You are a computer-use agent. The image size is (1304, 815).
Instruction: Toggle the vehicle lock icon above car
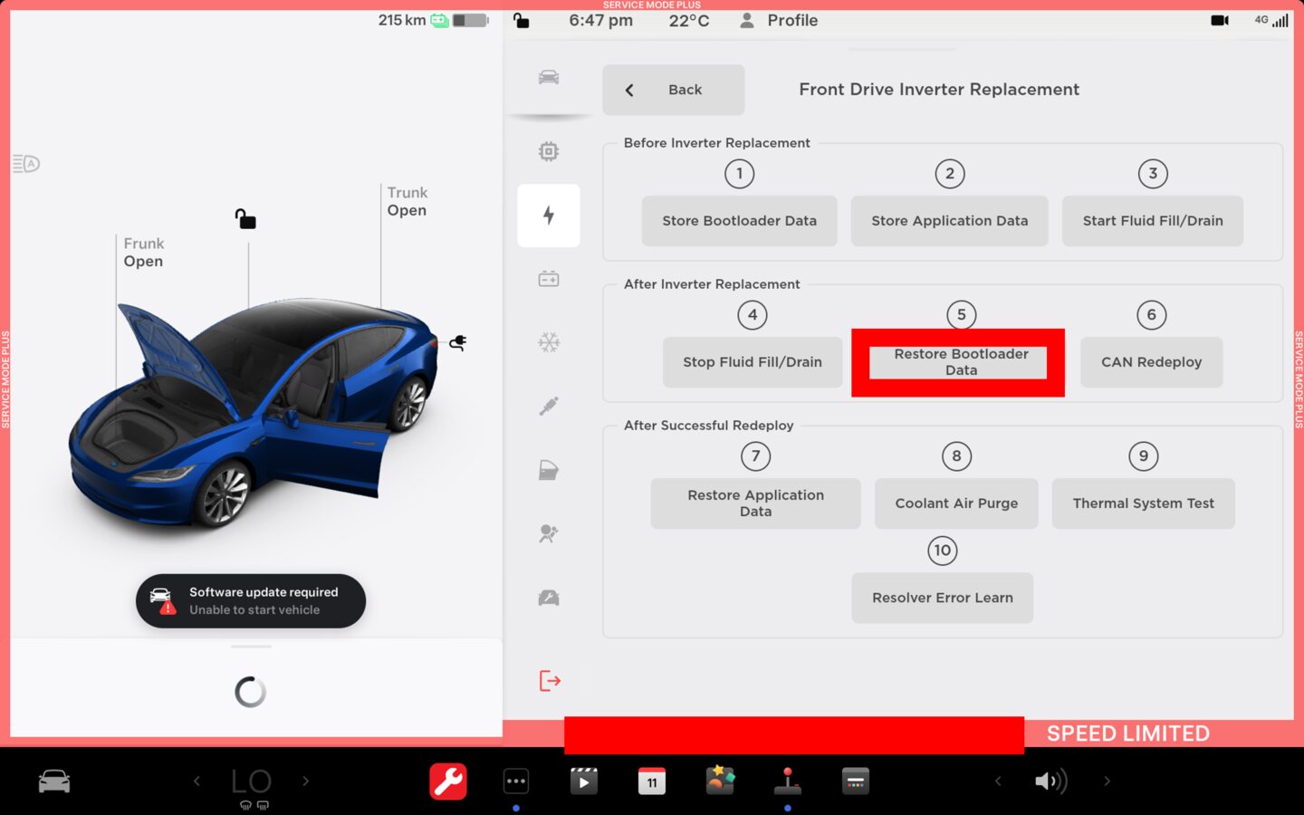(245, 219)
